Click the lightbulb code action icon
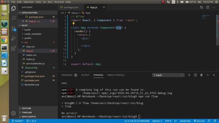 click(x=74, y=24)
